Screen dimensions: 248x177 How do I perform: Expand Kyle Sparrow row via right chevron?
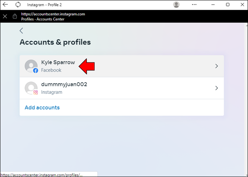click(216, 66)
